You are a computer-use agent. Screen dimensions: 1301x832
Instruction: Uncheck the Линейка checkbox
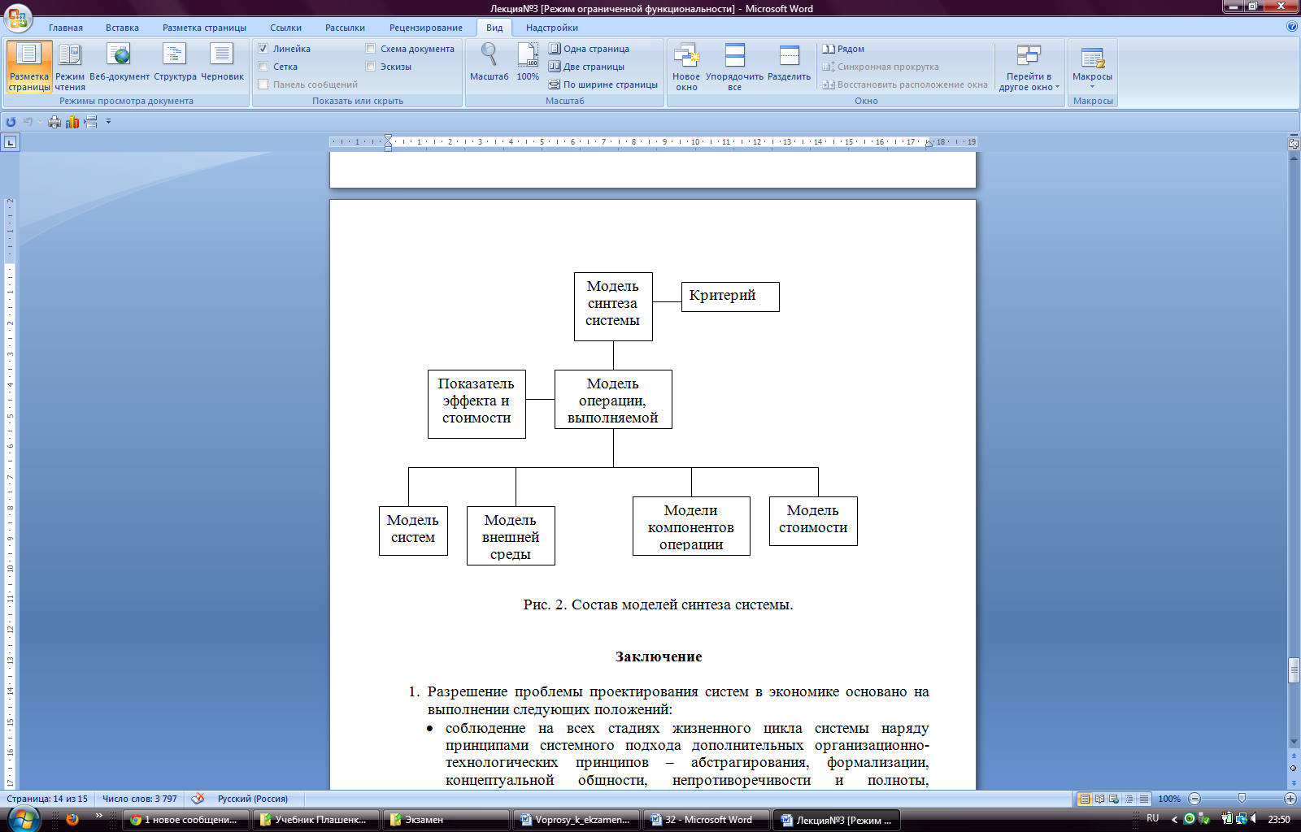point(263,49)
